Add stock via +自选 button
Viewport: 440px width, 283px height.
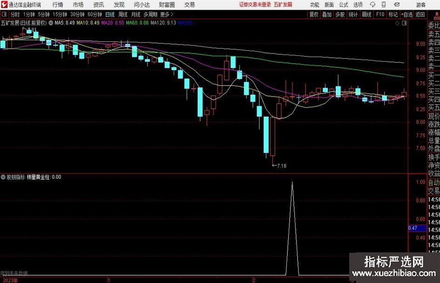pyautogui.click(x=407, y=14)
